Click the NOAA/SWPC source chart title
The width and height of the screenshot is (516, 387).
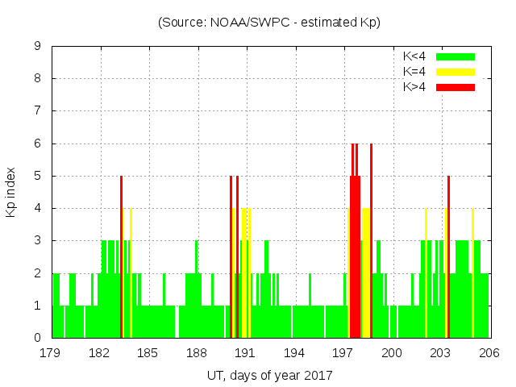[269, 23]
